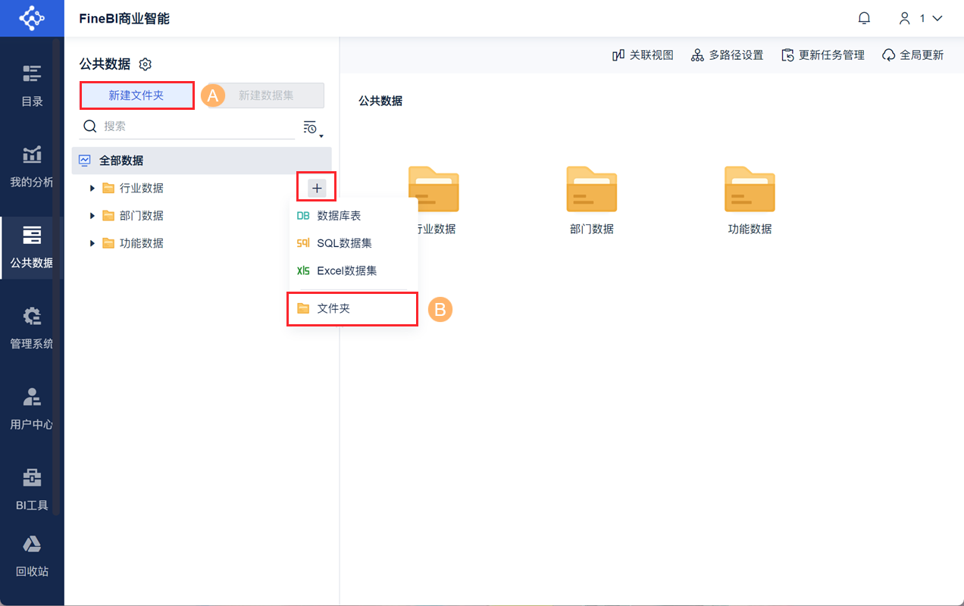Click the FineBI logo icon

point(32,18)
